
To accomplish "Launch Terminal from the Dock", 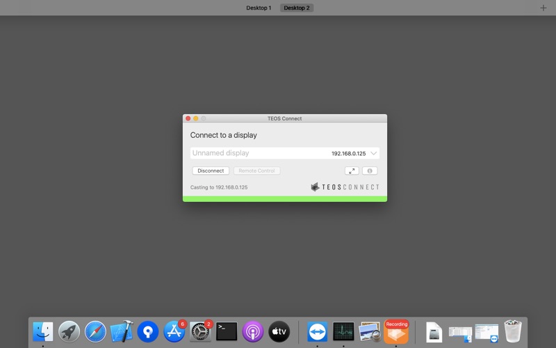I will [x=227, y=332].
